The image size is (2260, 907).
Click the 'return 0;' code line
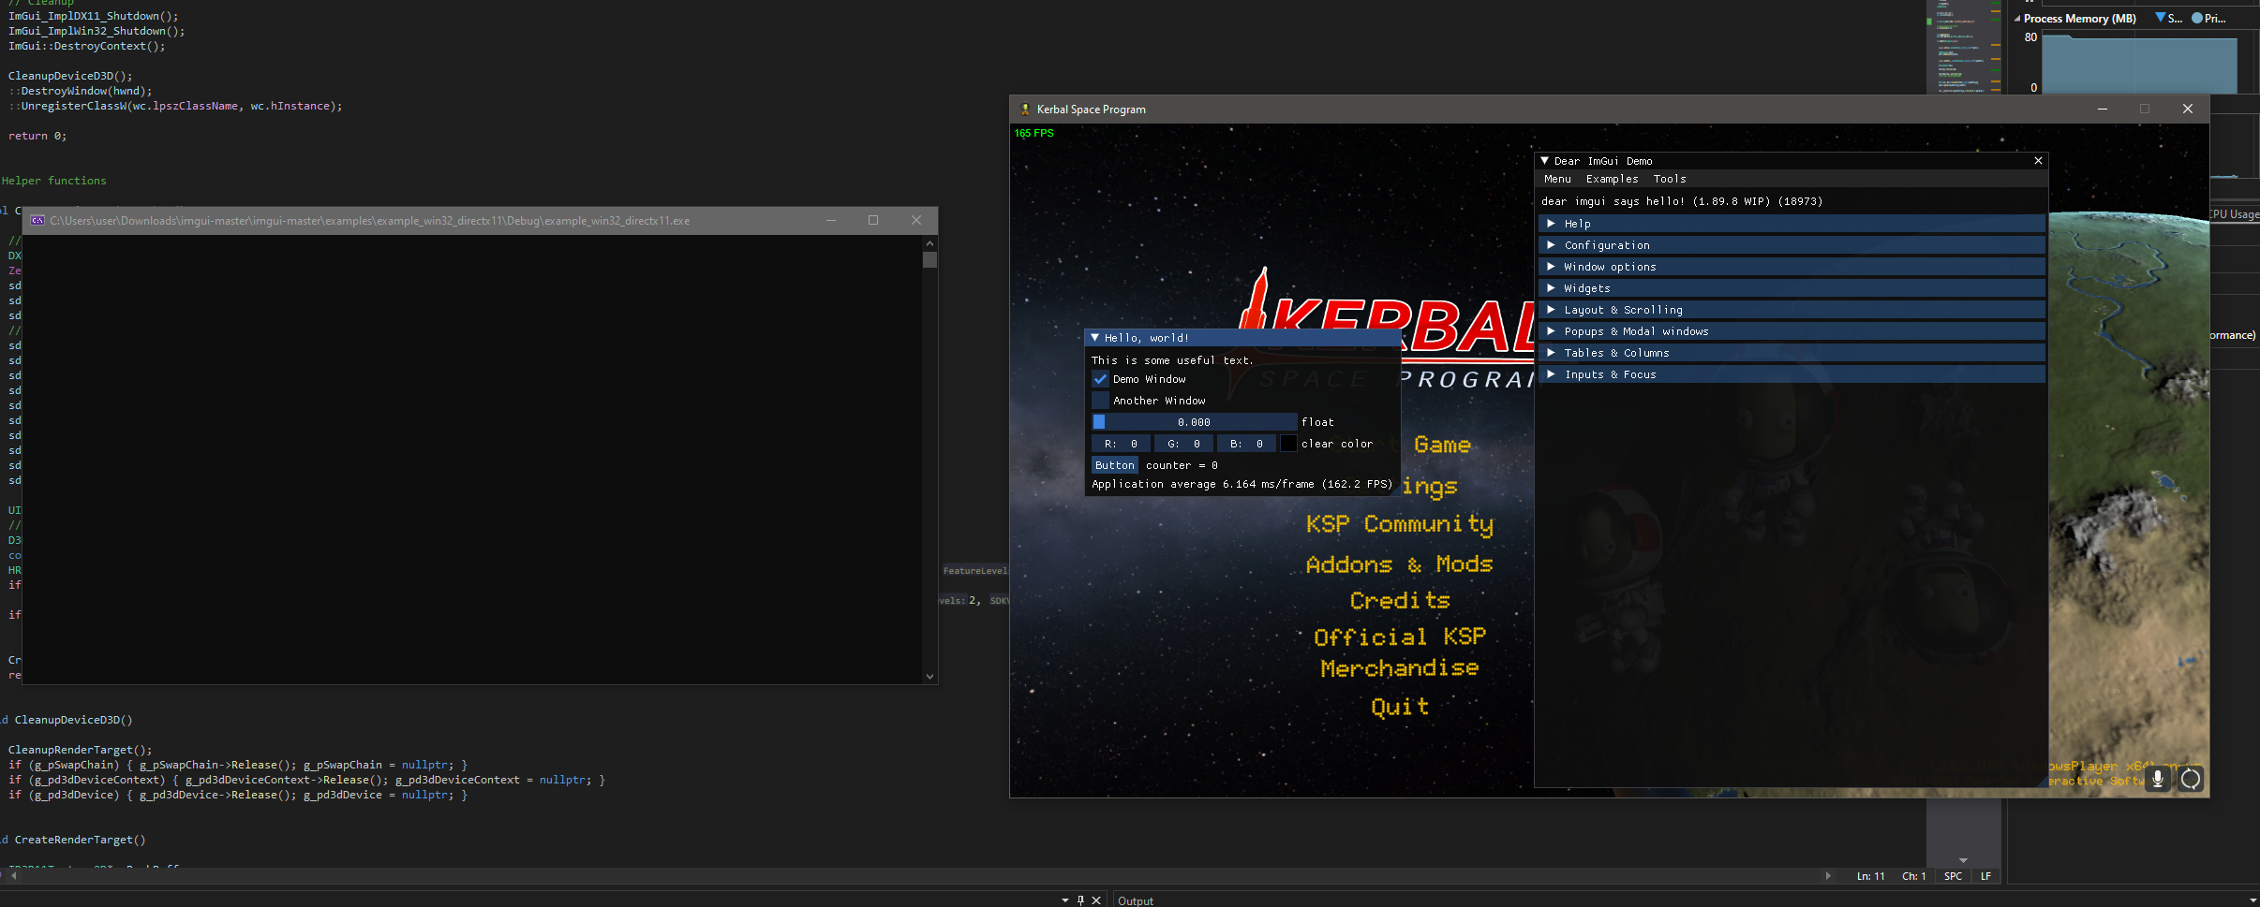pyautogui.click(x=37, y=136)
